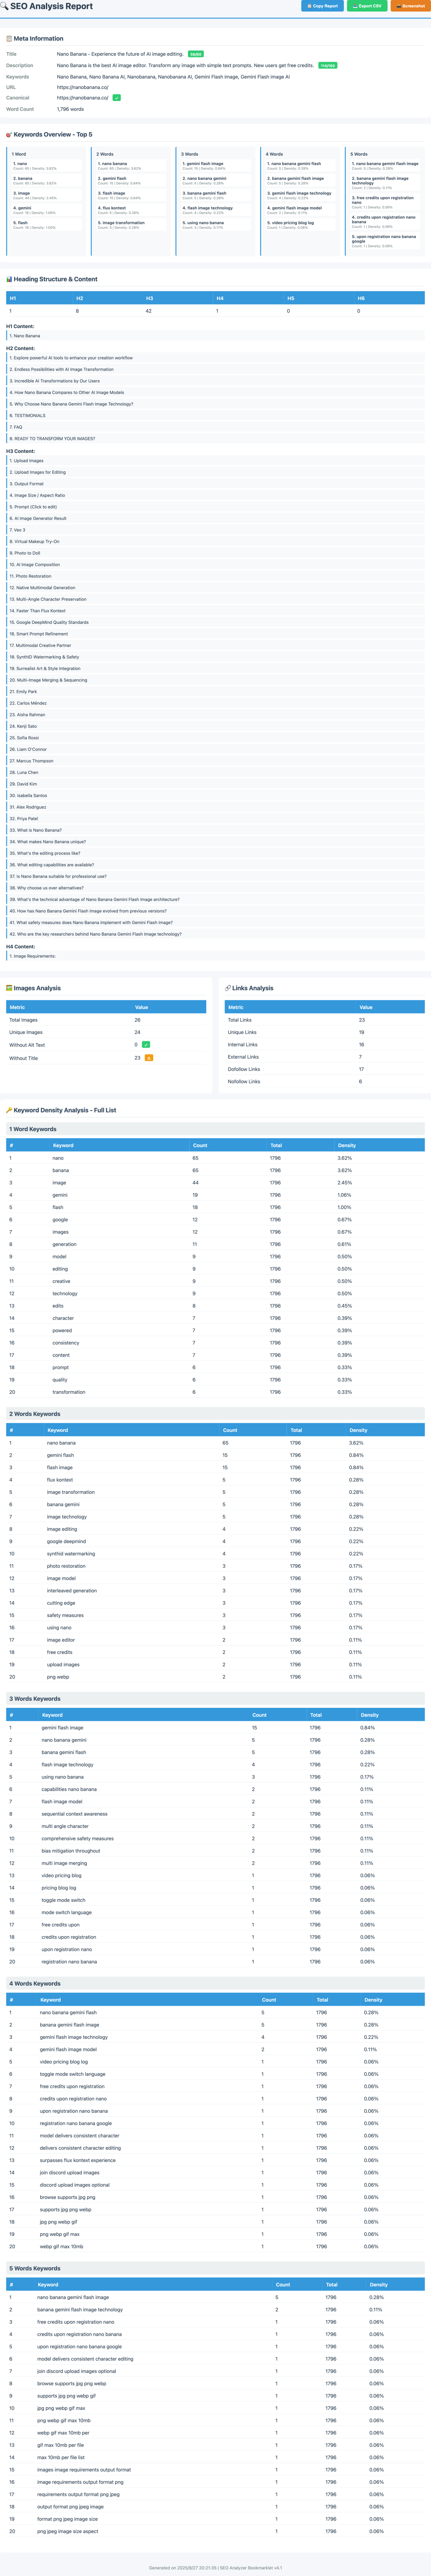This screenshot has width=431, height=2576.
Task: Click the Density header in 1 Word Keywords
Action: (346, 1145)
